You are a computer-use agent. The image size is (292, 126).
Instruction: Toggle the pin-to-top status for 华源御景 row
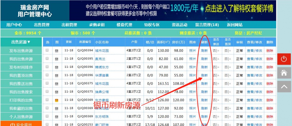pos(227,75)
